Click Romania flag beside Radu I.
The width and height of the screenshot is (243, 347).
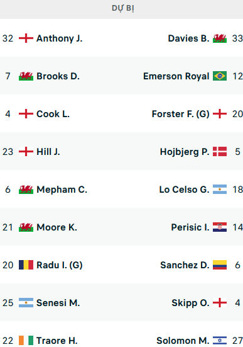pos(26,265)
